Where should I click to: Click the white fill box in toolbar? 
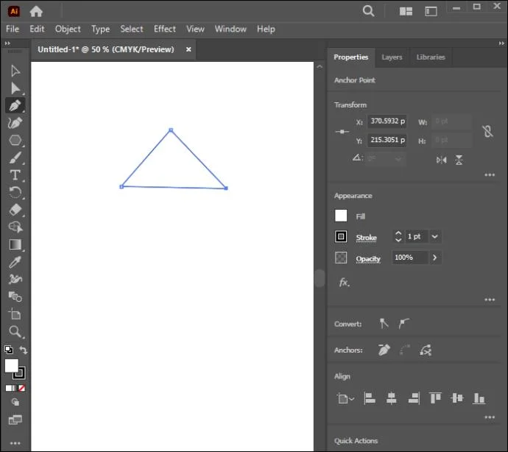pyautogui.click(x=11, y=366)
